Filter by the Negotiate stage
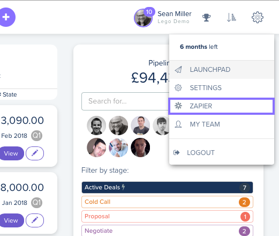The width and height of the screenshot is (279, 236). (167, 231)
